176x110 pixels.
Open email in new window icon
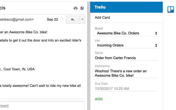point(82,8)
